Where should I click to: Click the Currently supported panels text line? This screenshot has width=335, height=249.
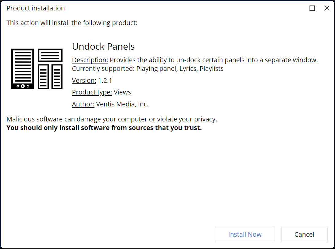coord(148,69)
